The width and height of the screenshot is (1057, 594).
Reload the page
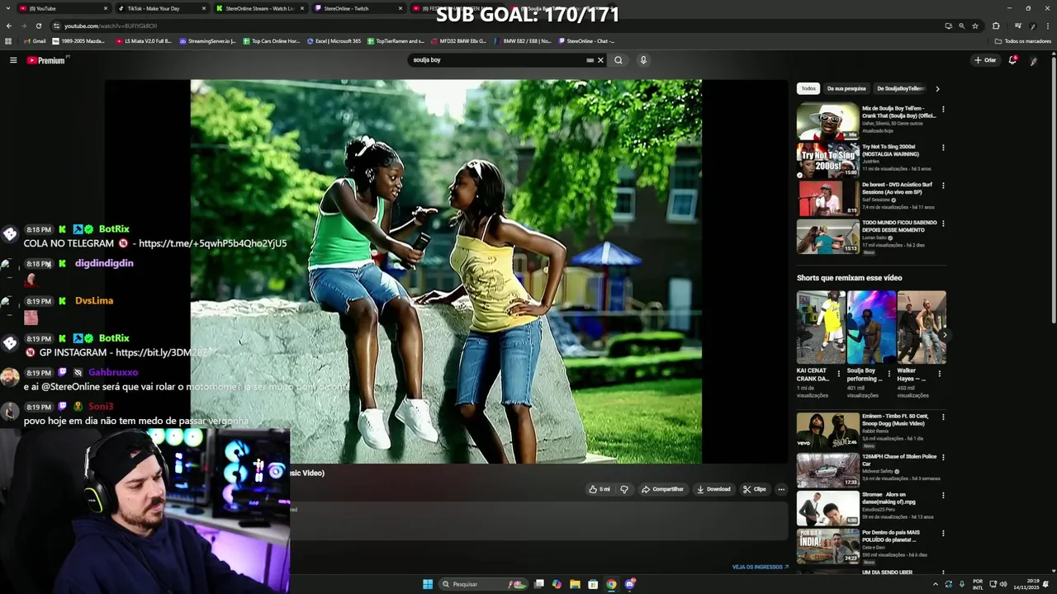38,26
